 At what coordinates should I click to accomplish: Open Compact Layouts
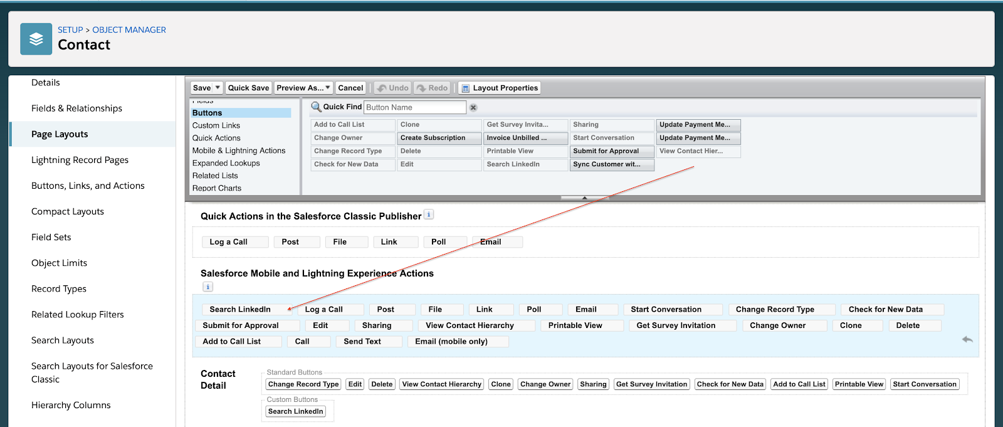68,211
